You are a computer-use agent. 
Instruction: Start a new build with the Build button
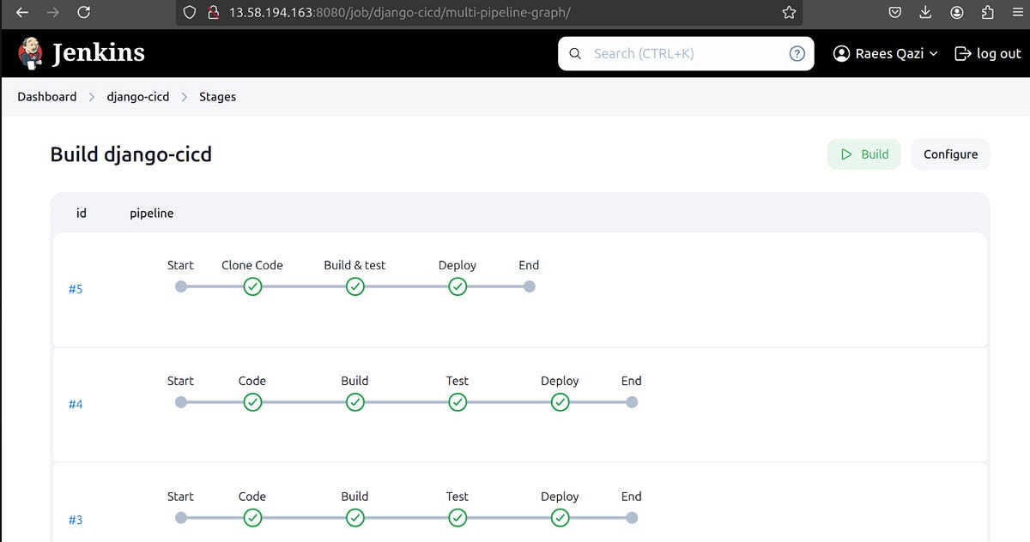pyautogui.click(x=864, y=154)
